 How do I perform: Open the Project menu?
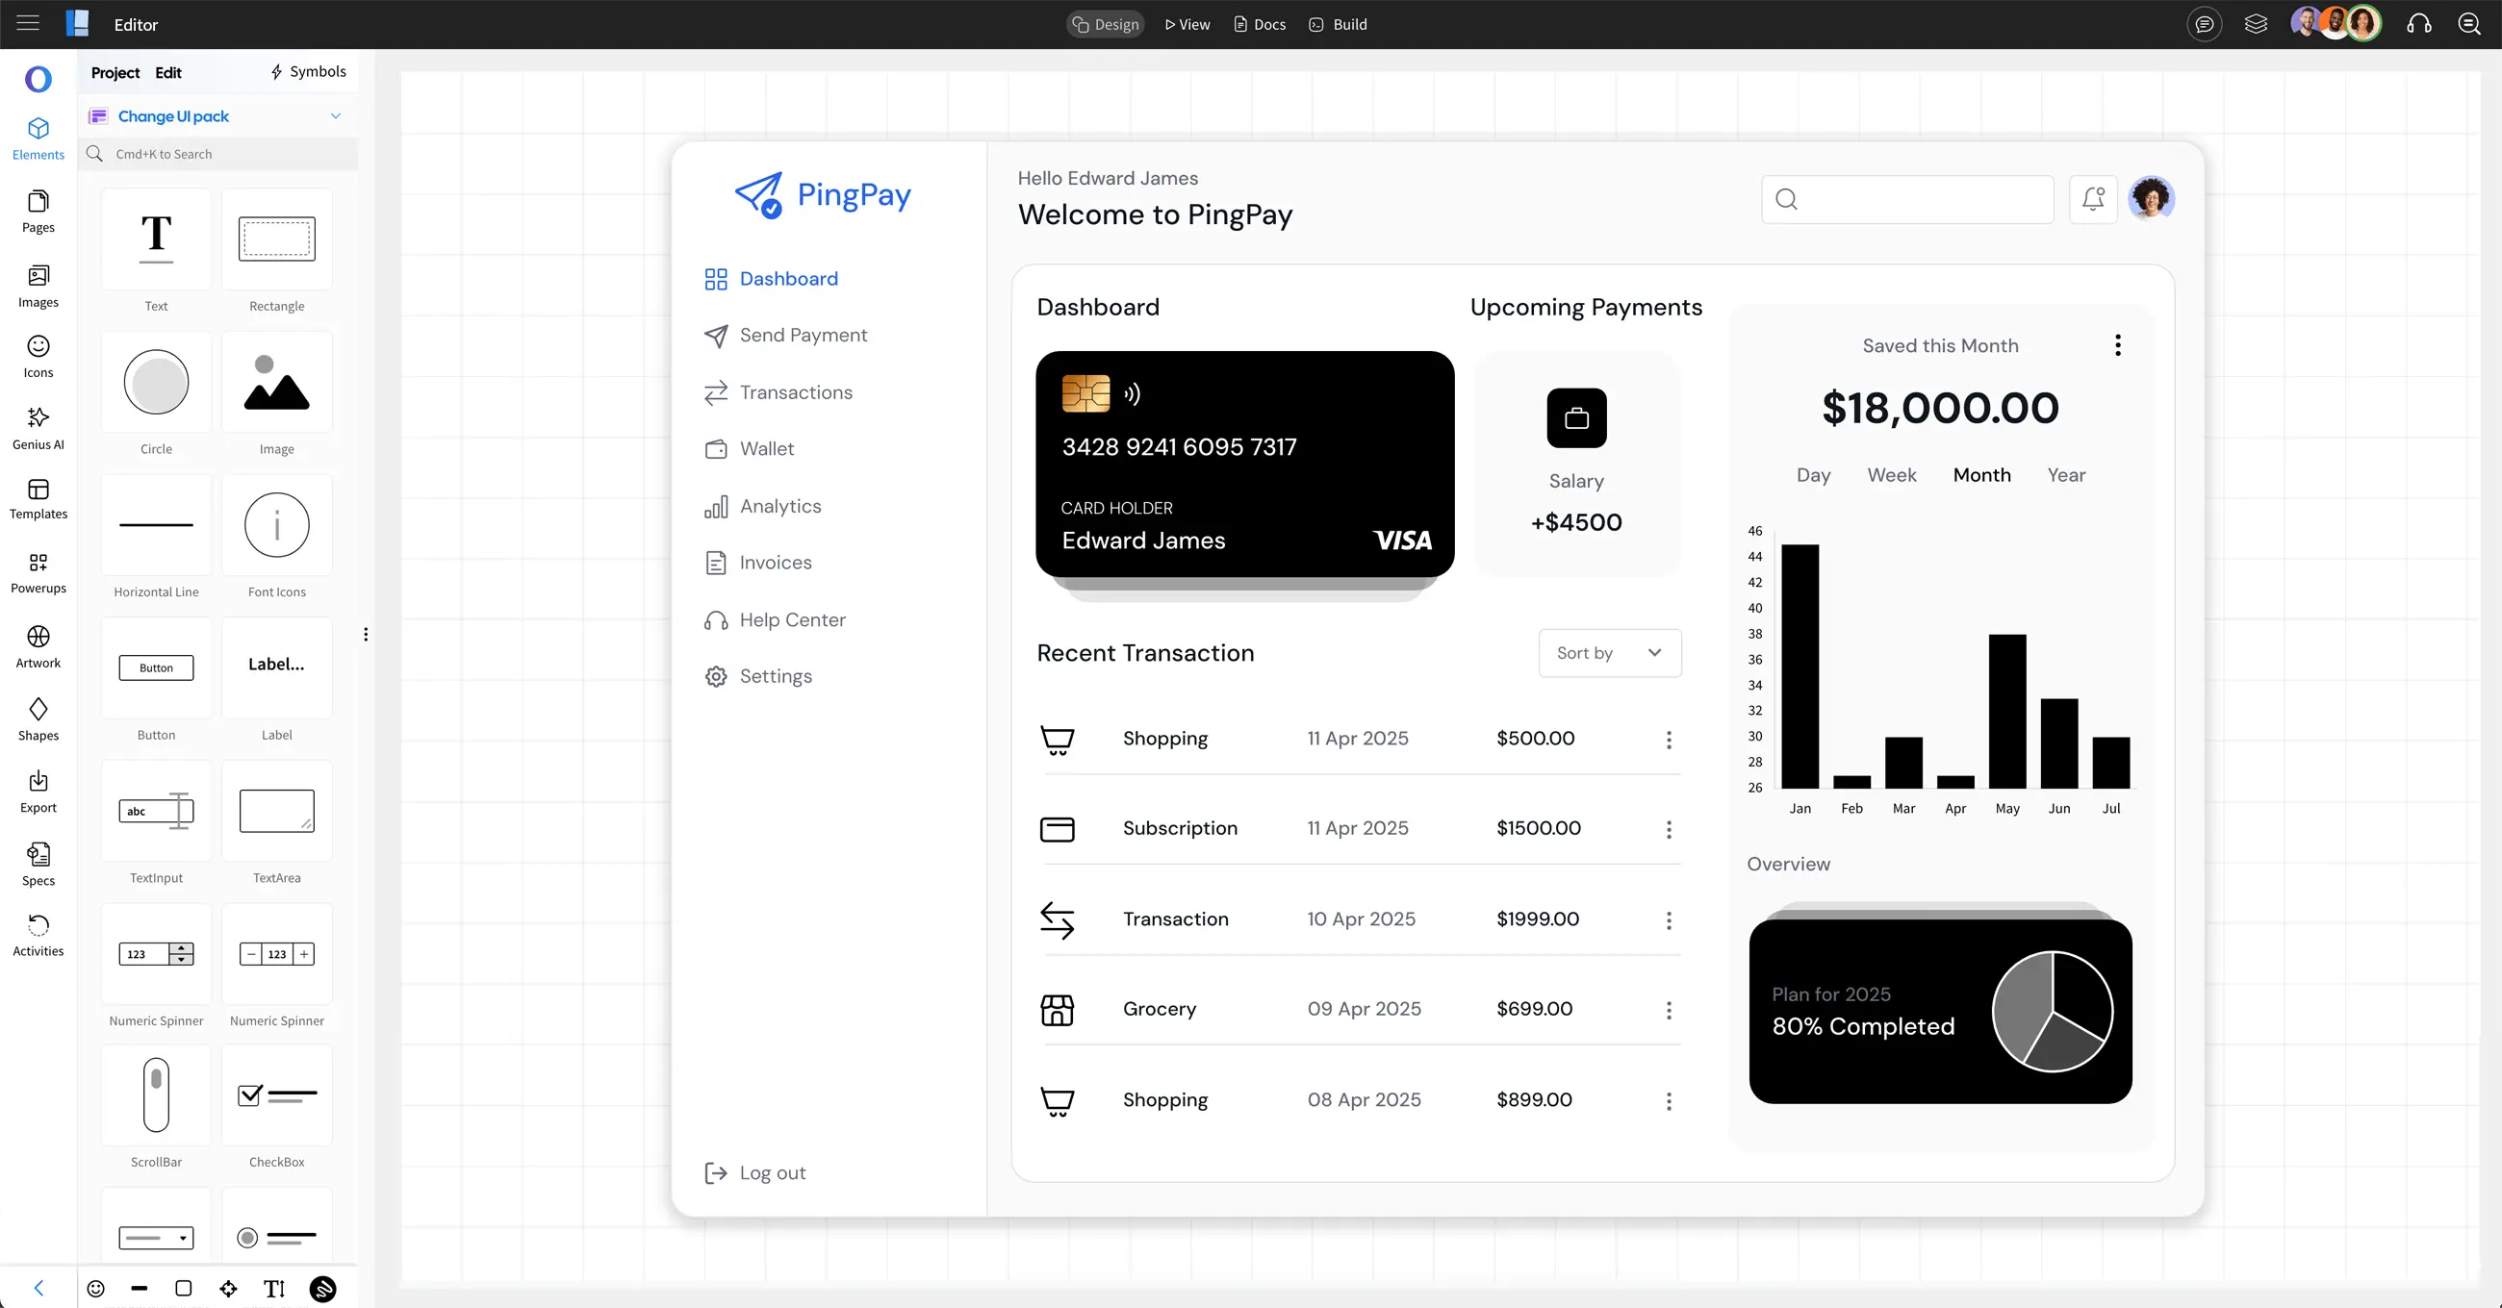(115, 72)
